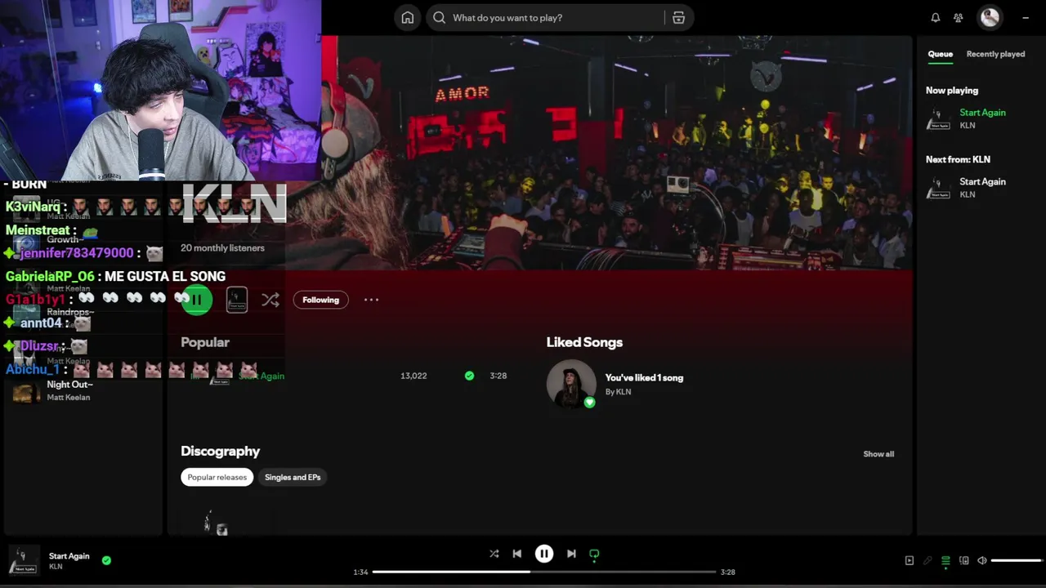Click the 1:34 elapsed time label
The width and height of the screenshot is (1046, 588).
[360, 572]
